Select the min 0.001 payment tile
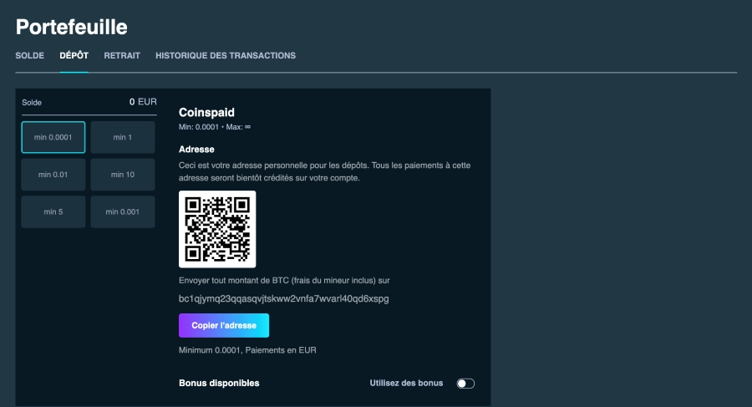The image size is (752, 407). (123, 212)
